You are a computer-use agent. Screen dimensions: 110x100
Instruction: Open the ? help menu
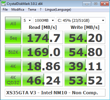tap(40, 10)
